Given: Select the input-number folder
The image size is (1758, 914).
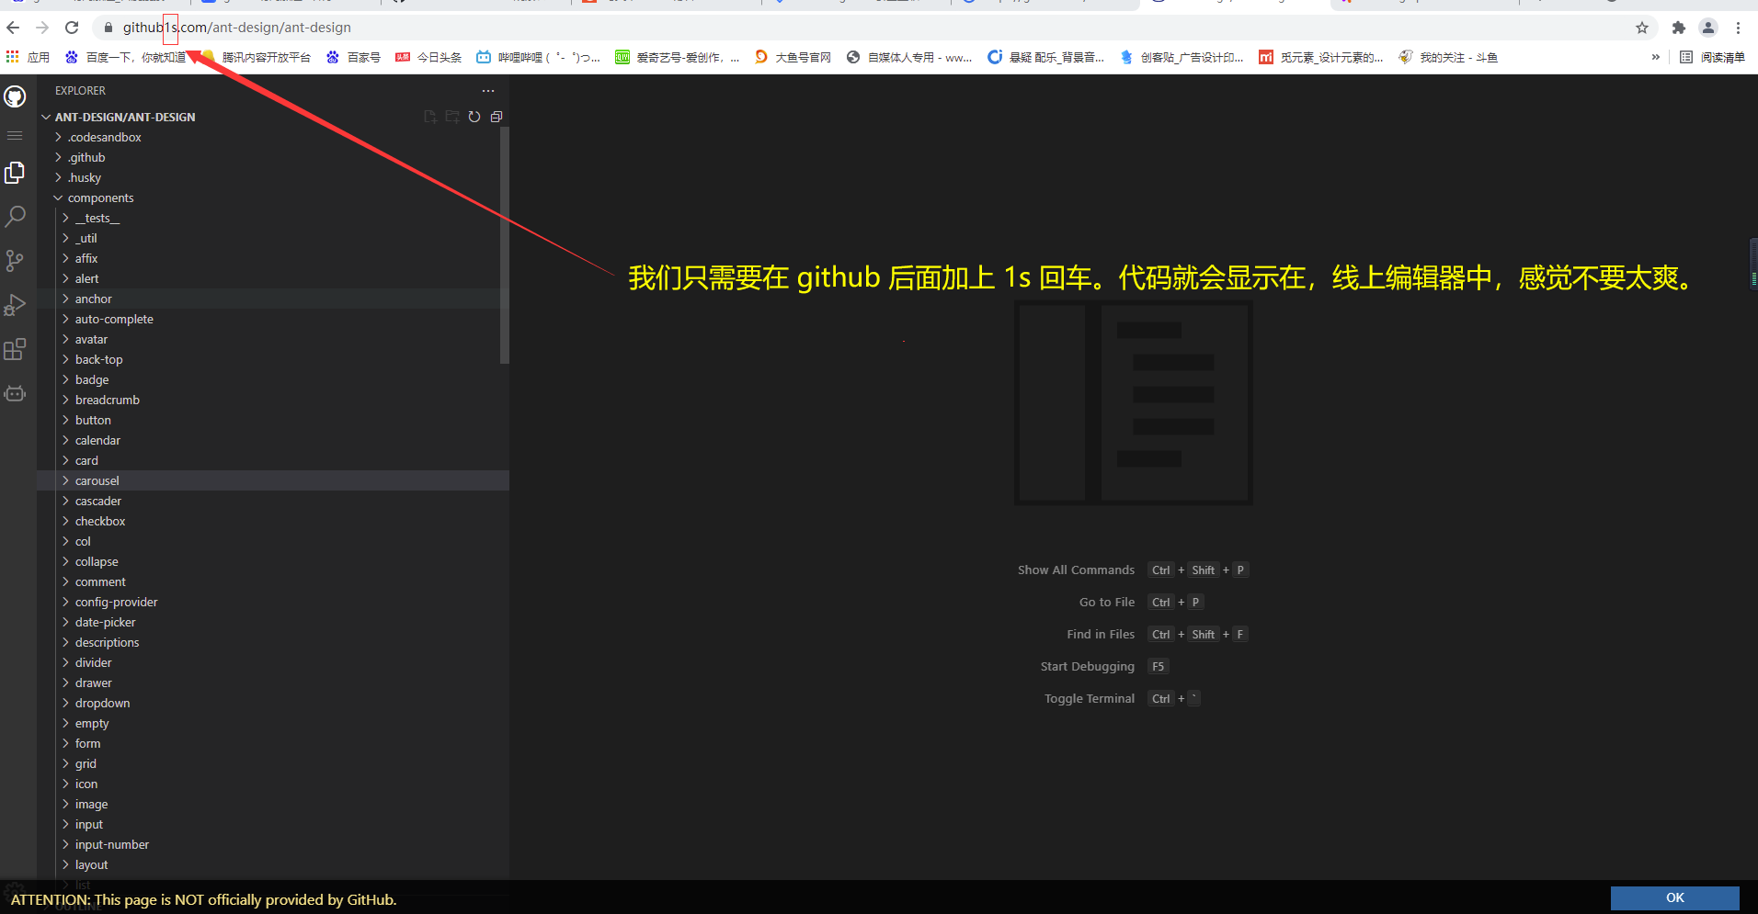Looking at the screenshot, I should click(273, 844).
